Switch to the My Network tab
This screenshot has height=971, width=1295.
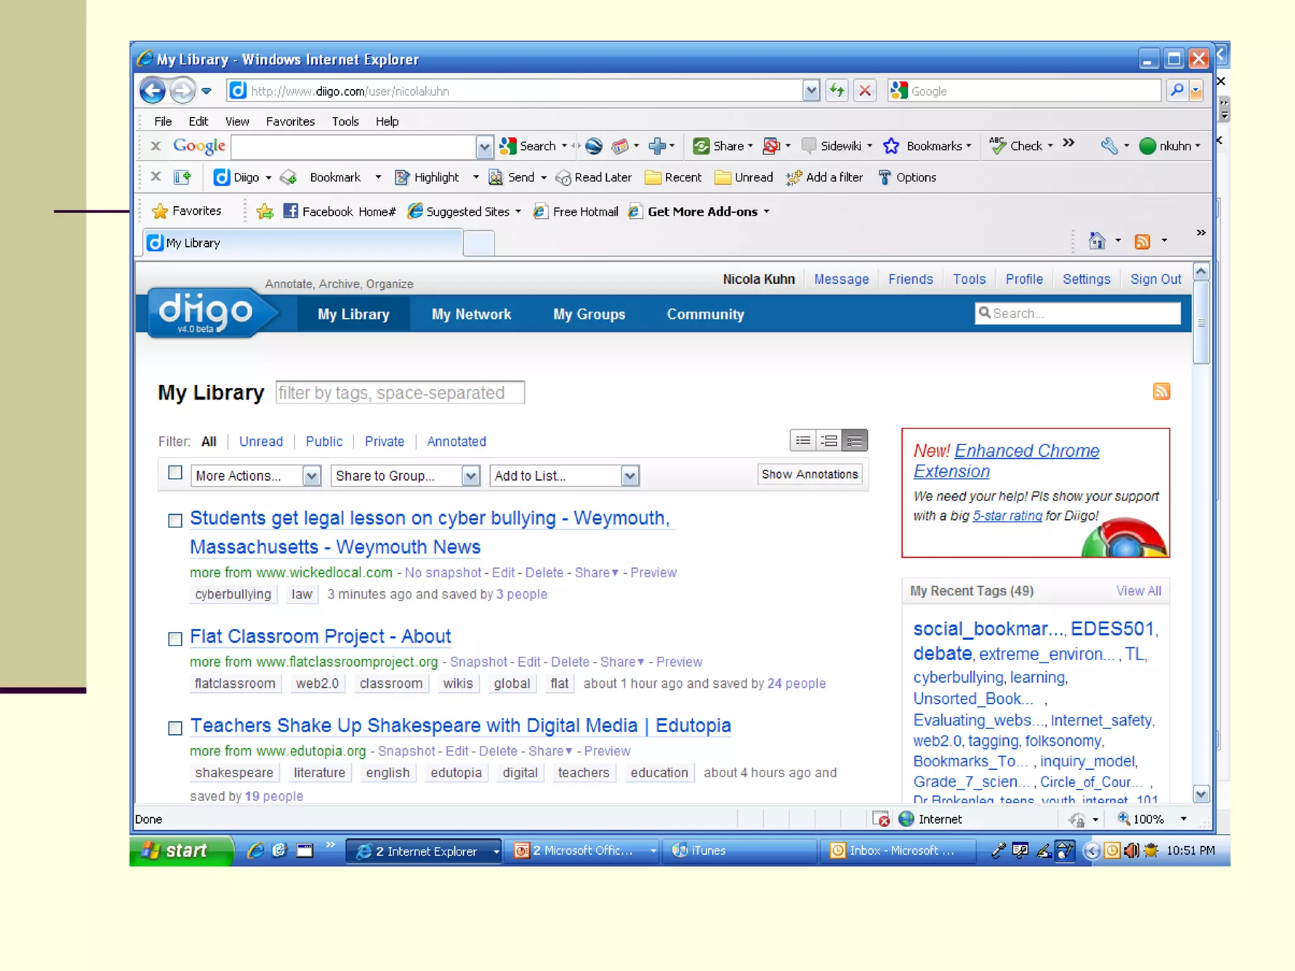(x=471, y=314)
